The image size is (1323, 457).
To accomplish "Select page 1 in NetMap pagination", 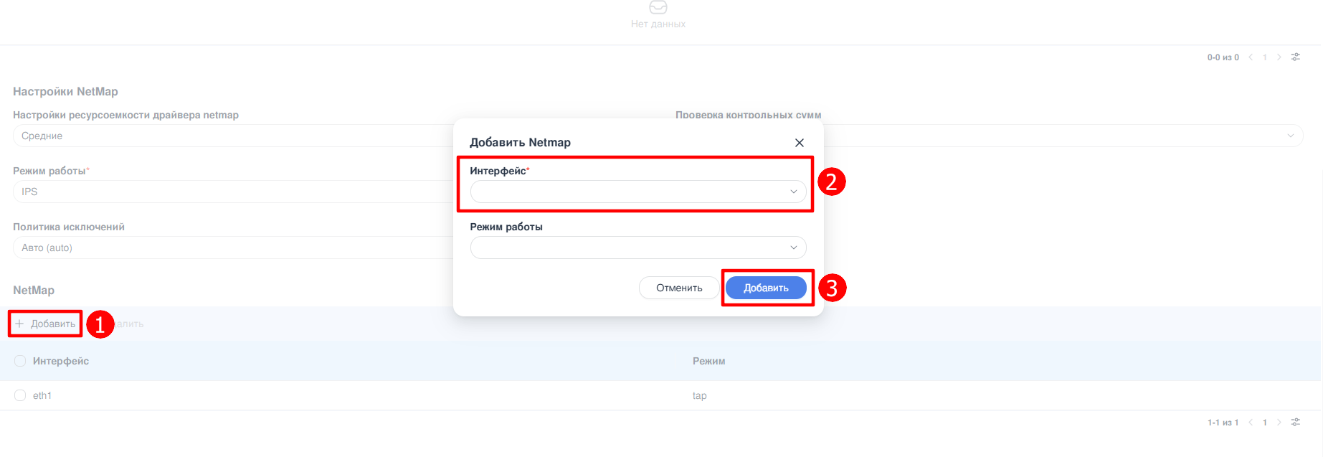I will tap(1265, 423).
